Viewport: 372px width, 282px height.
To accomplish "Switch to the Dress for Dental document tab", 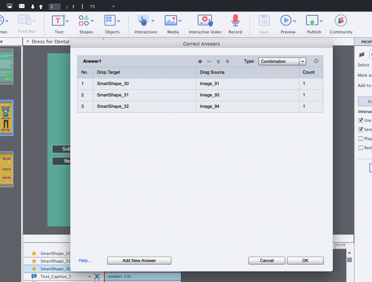I will 50,41.
